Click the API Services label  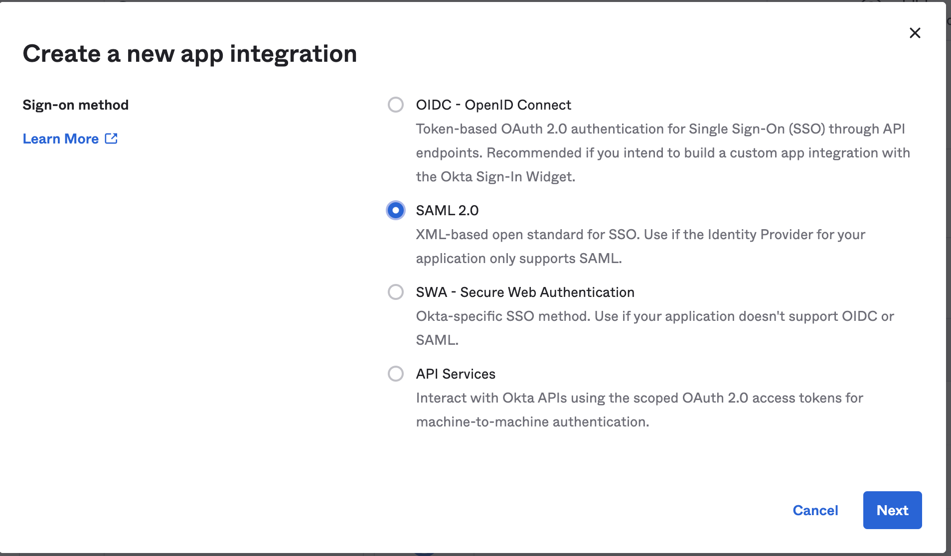(455, 374)
